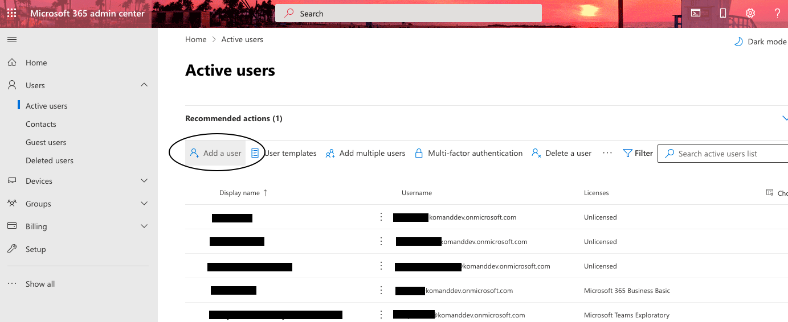Viewport: 788px width, 322px height.
Task: Click the Recommended actions (1) heading
Action: (234, 118)
